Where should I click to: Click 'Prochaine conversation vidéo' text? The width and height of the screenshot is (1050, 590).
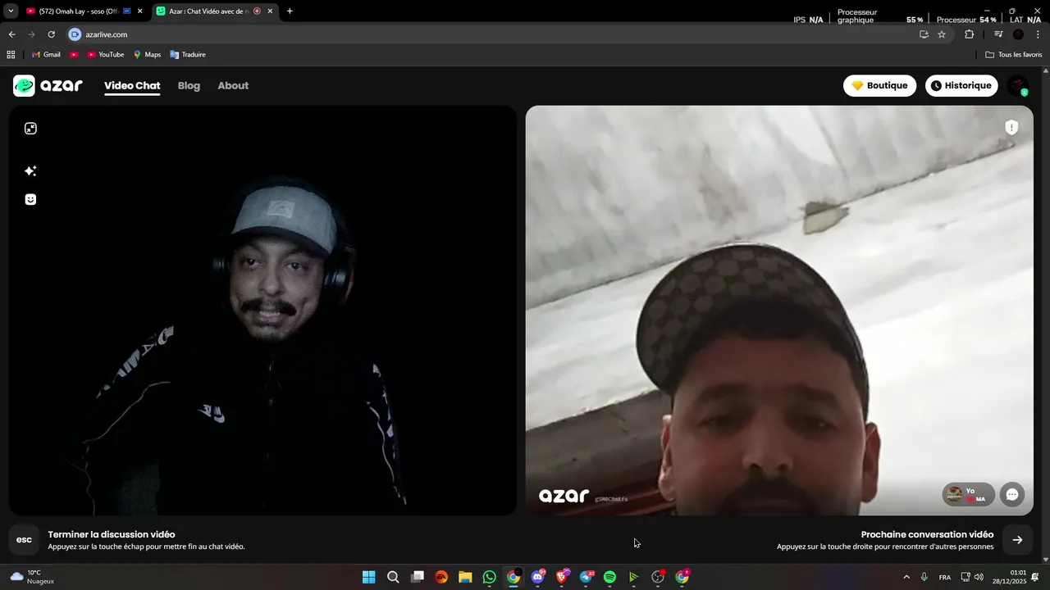pos(927,534)
